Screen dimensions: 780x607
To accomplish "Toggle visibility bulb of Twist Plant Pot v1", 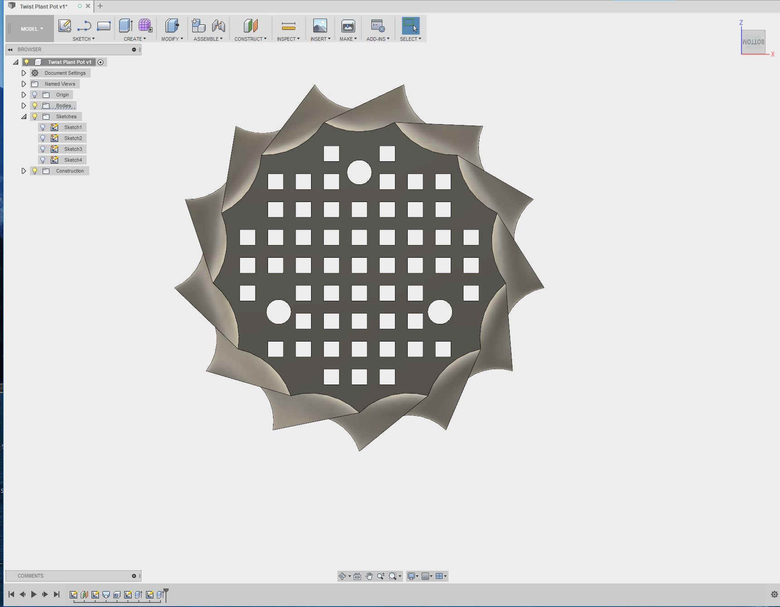I will coord(27,62).
